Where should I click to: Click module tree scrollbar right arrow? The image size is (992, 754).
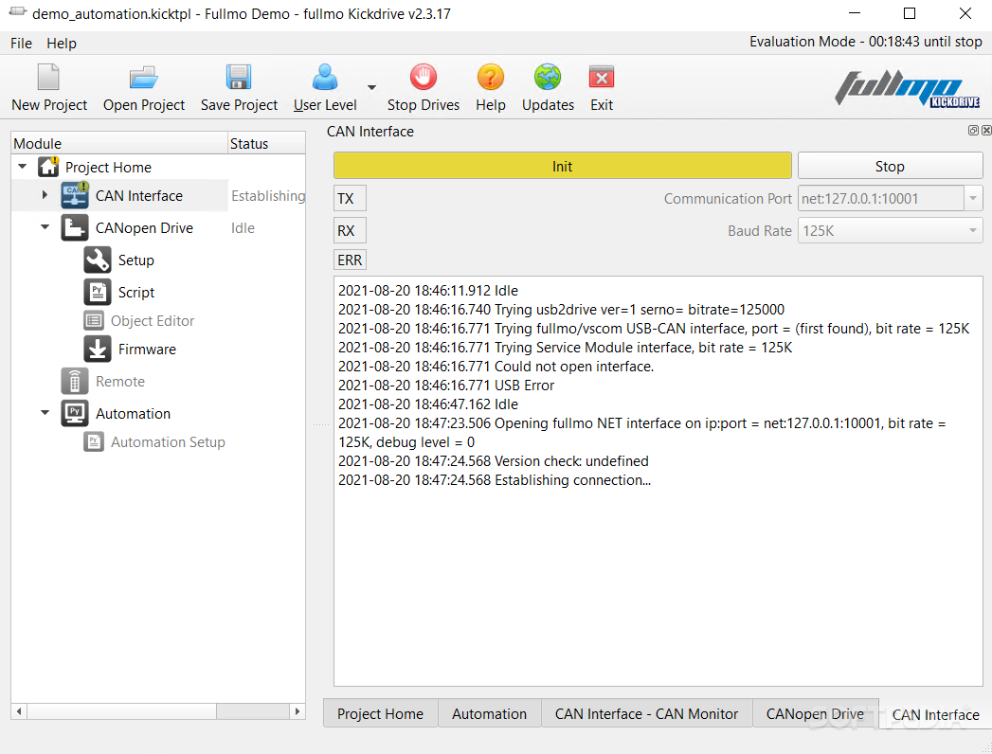tap(298, 711)
